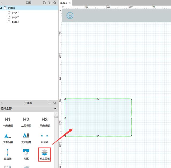Screen dimensions: 171x168
Task: Select the dynamic panel on canvas
Action: 98,118
